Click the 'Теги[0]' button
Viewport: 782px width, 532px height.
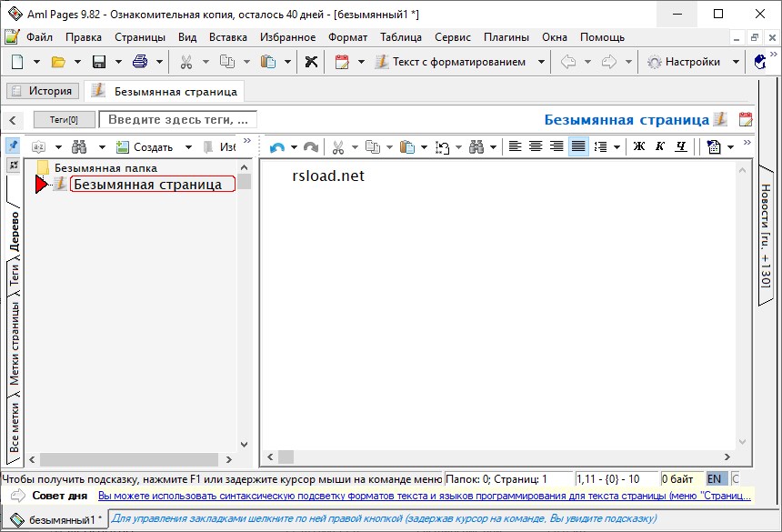point(64,120)
